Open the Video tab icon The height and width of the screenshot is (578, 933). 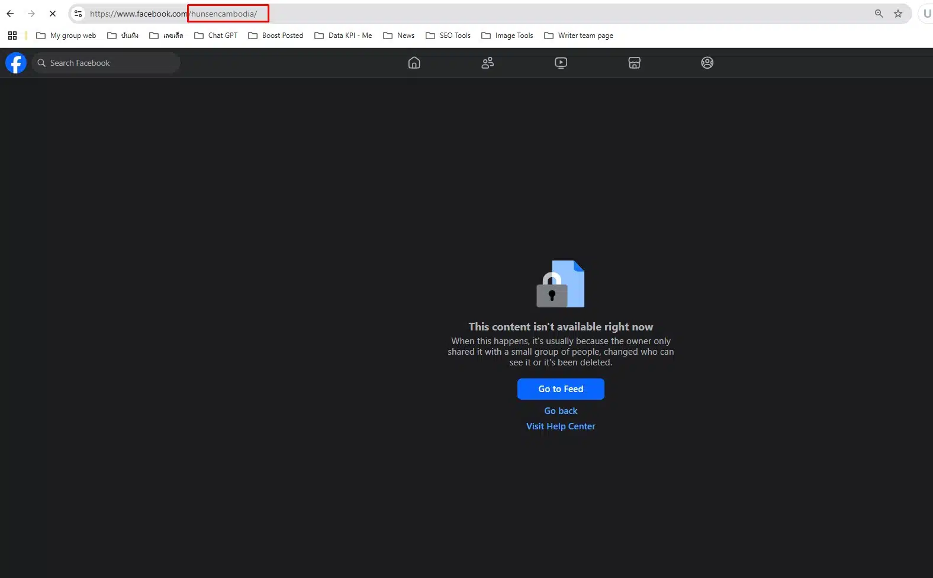click(561, 63)
